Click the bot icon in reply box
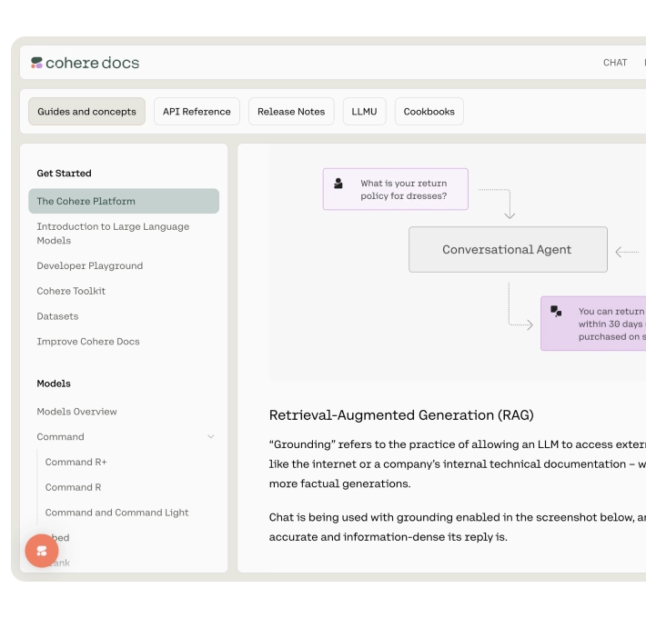Screen dimensions: 646x618 [556, 311]
